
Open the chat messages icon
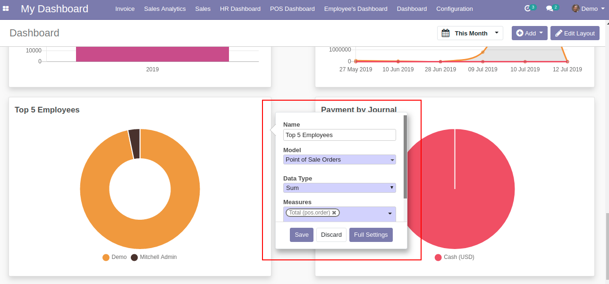(x=550, y=9)
